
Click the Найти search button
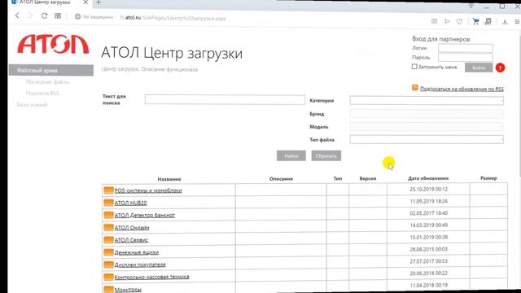[x=291, y=155]
